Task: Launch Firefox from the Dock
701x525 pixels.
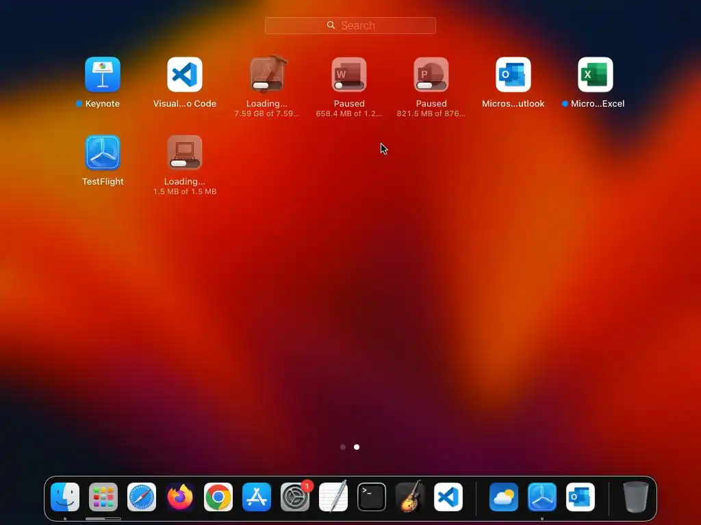Action: 180,497
